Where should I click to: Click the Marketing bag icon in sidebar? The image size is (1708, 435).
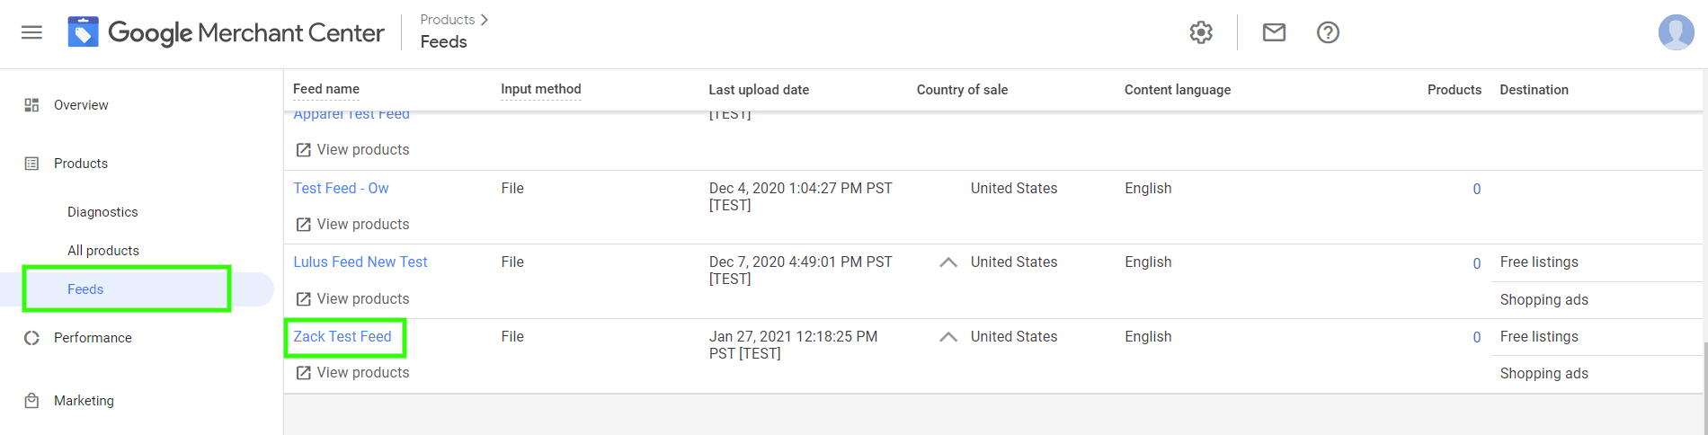click(x=31, y=401)
